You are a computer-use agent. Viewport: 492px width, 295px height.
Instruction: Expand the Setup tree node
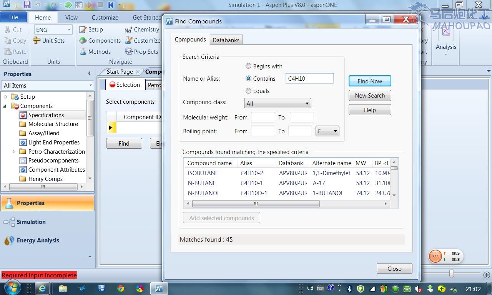pos(5,97)
